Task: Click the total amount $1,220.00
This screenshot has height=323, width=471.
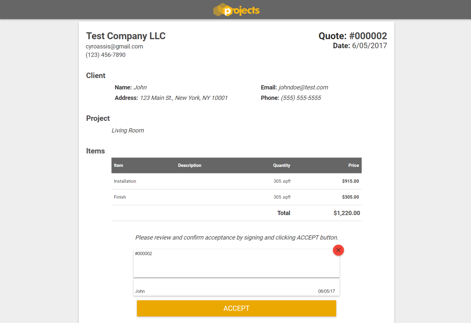Action: tap(347, 213)
